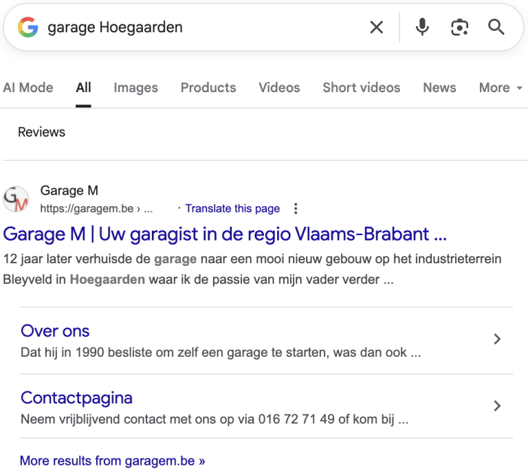528x475 pixels.
Task: Open Google Lens image search
Action: click(459, 27)
